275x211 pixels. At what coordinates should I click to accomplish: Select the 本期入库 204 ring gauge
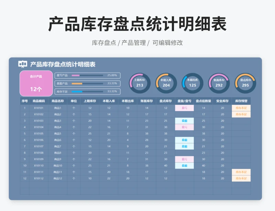click(x=166, y=83)
